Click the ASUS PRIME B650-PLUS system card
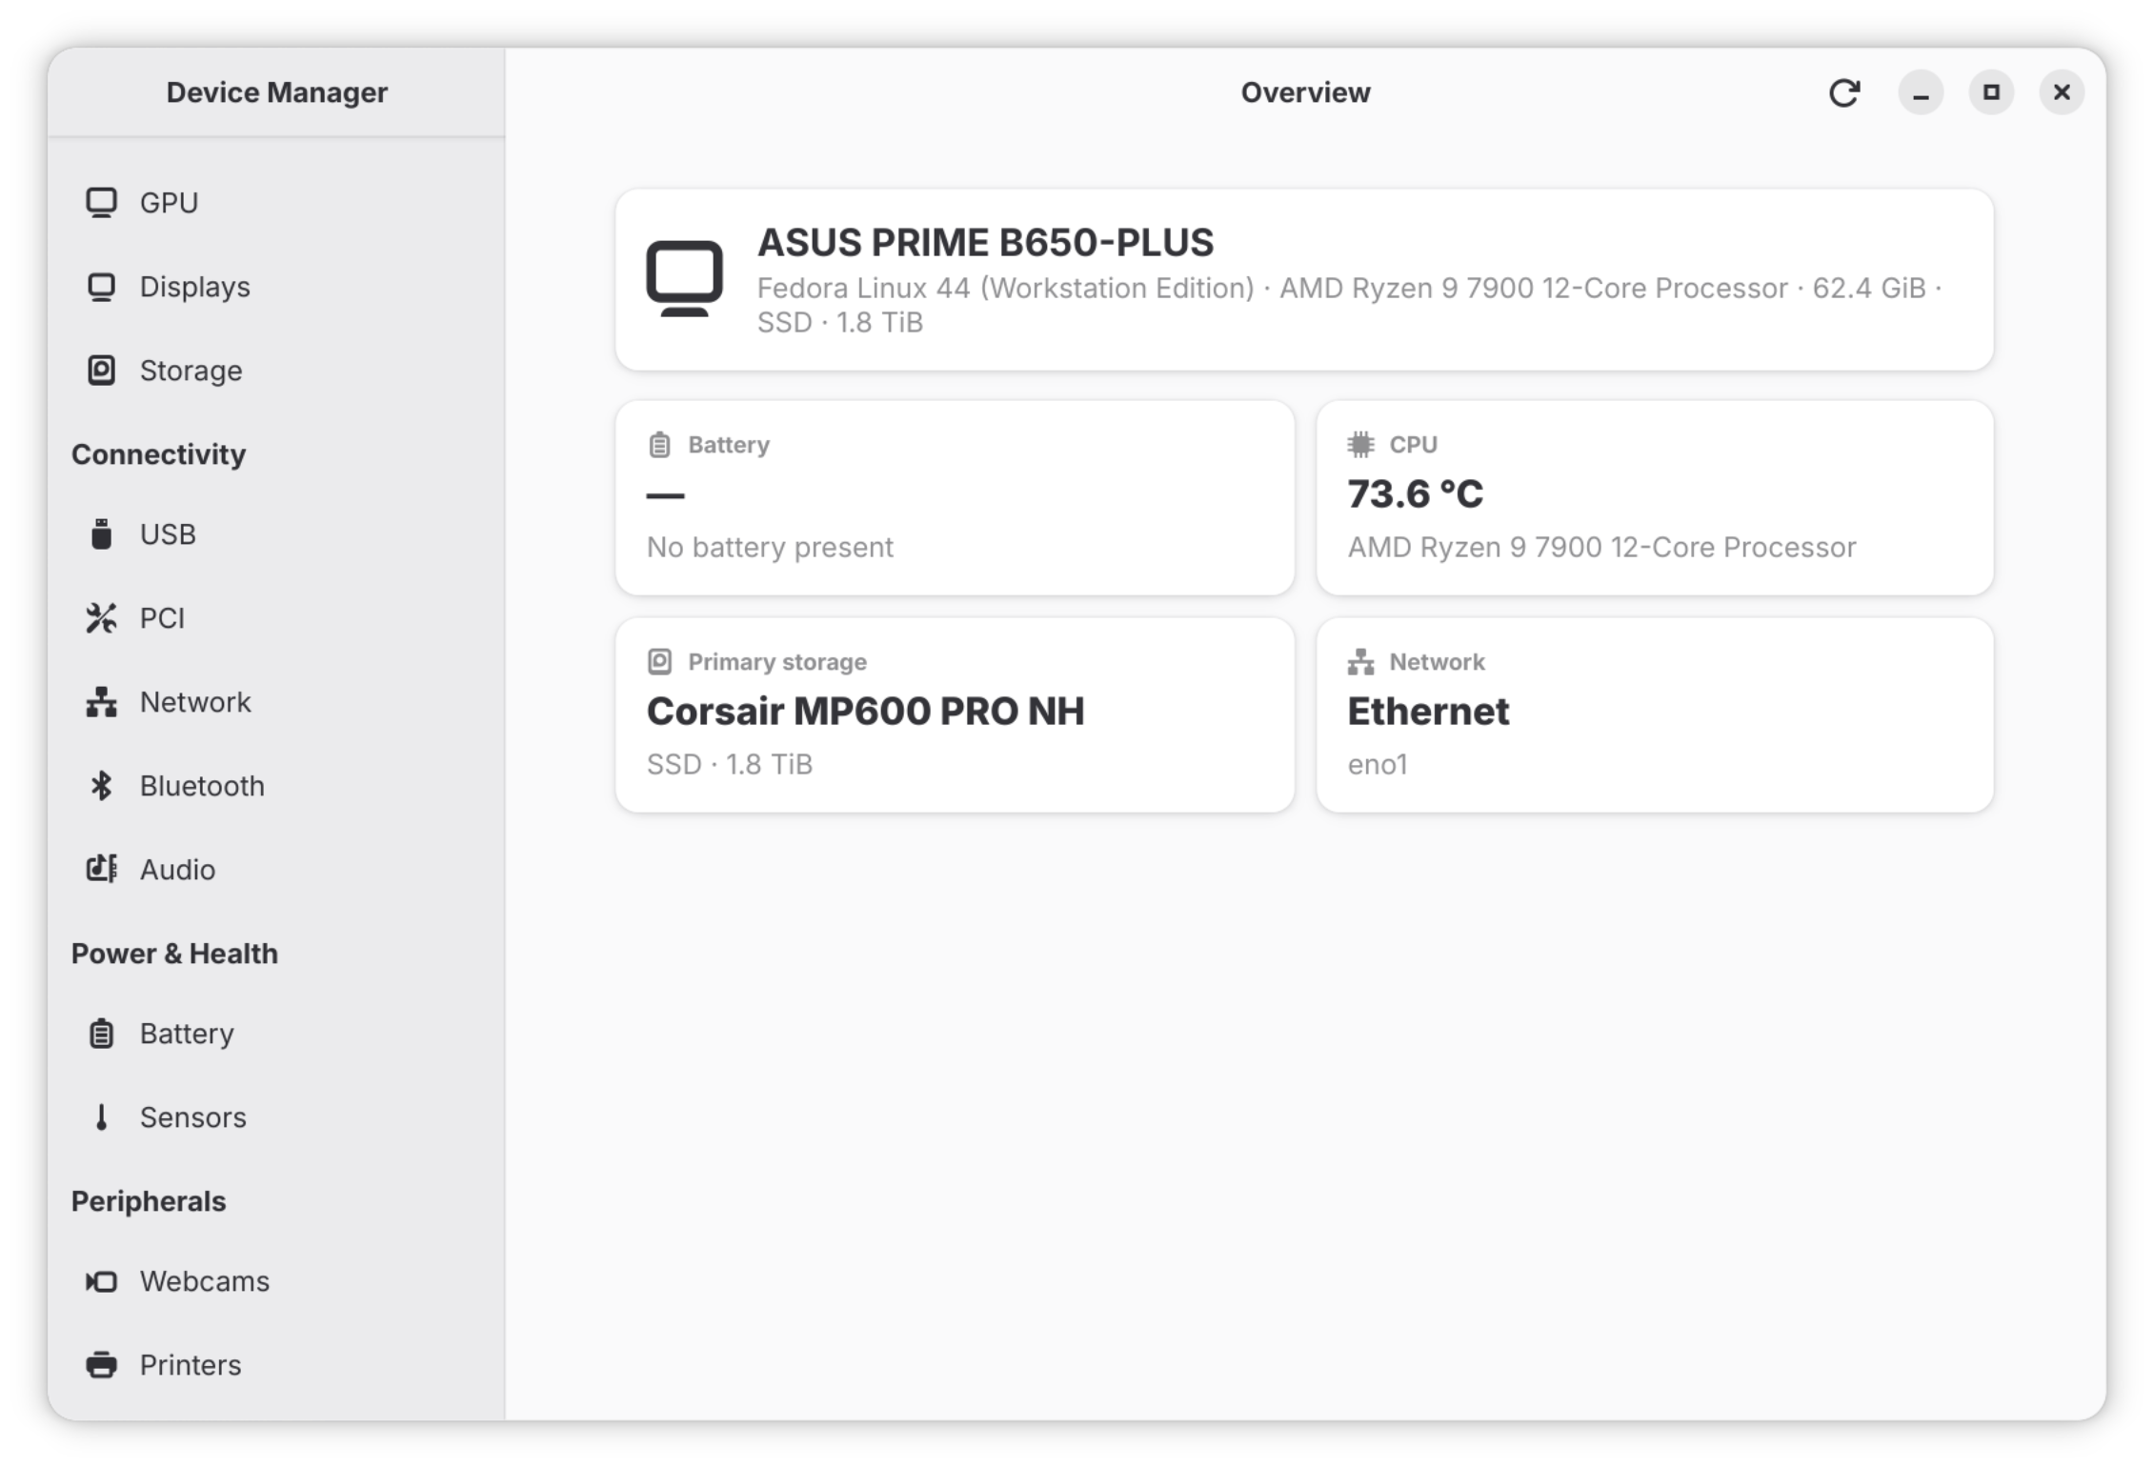This screenshot has height=1467, width=2153. tap(1304, 280)
